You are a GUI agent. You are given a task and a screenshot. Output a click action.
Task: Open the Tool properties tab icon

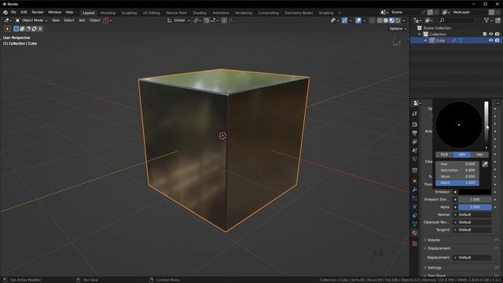pyautogui.click(x=415, y=113)
